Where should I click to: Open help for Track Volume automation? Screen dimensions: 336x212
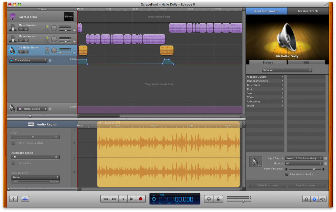(50, 60)
